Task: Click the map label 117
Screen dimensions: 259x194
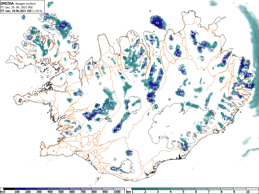Action: pos(179,55)
